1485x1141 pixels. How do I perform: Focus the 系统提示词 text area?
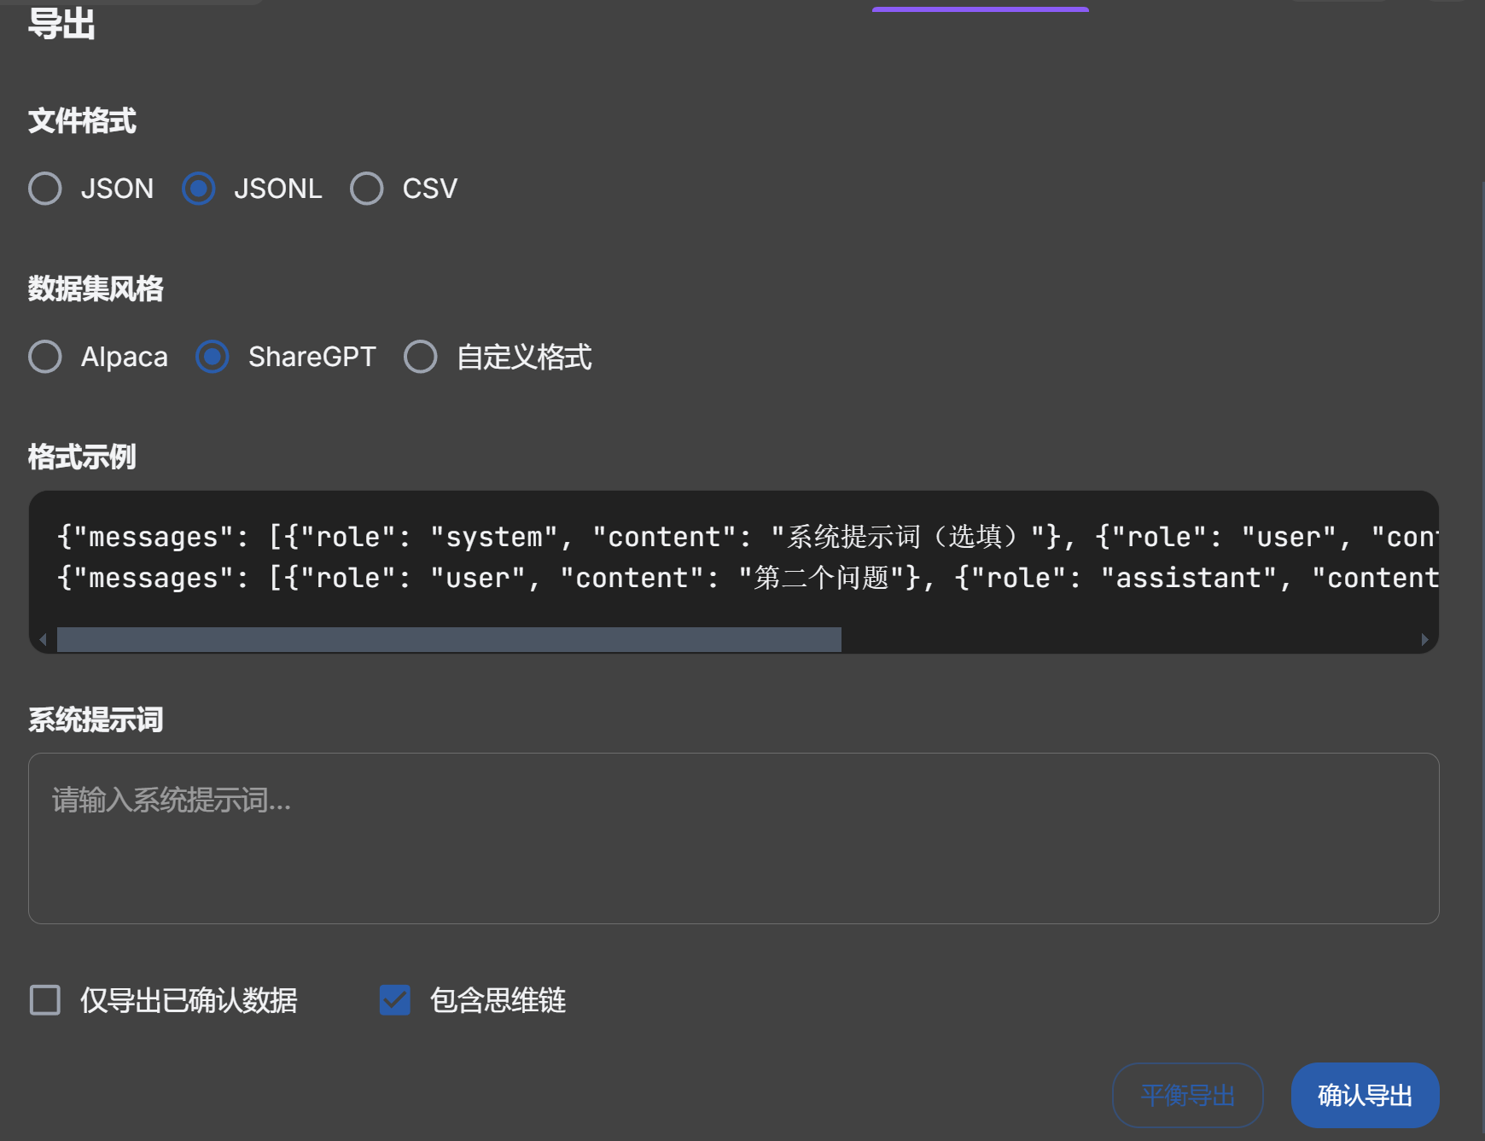coord(734,838)
